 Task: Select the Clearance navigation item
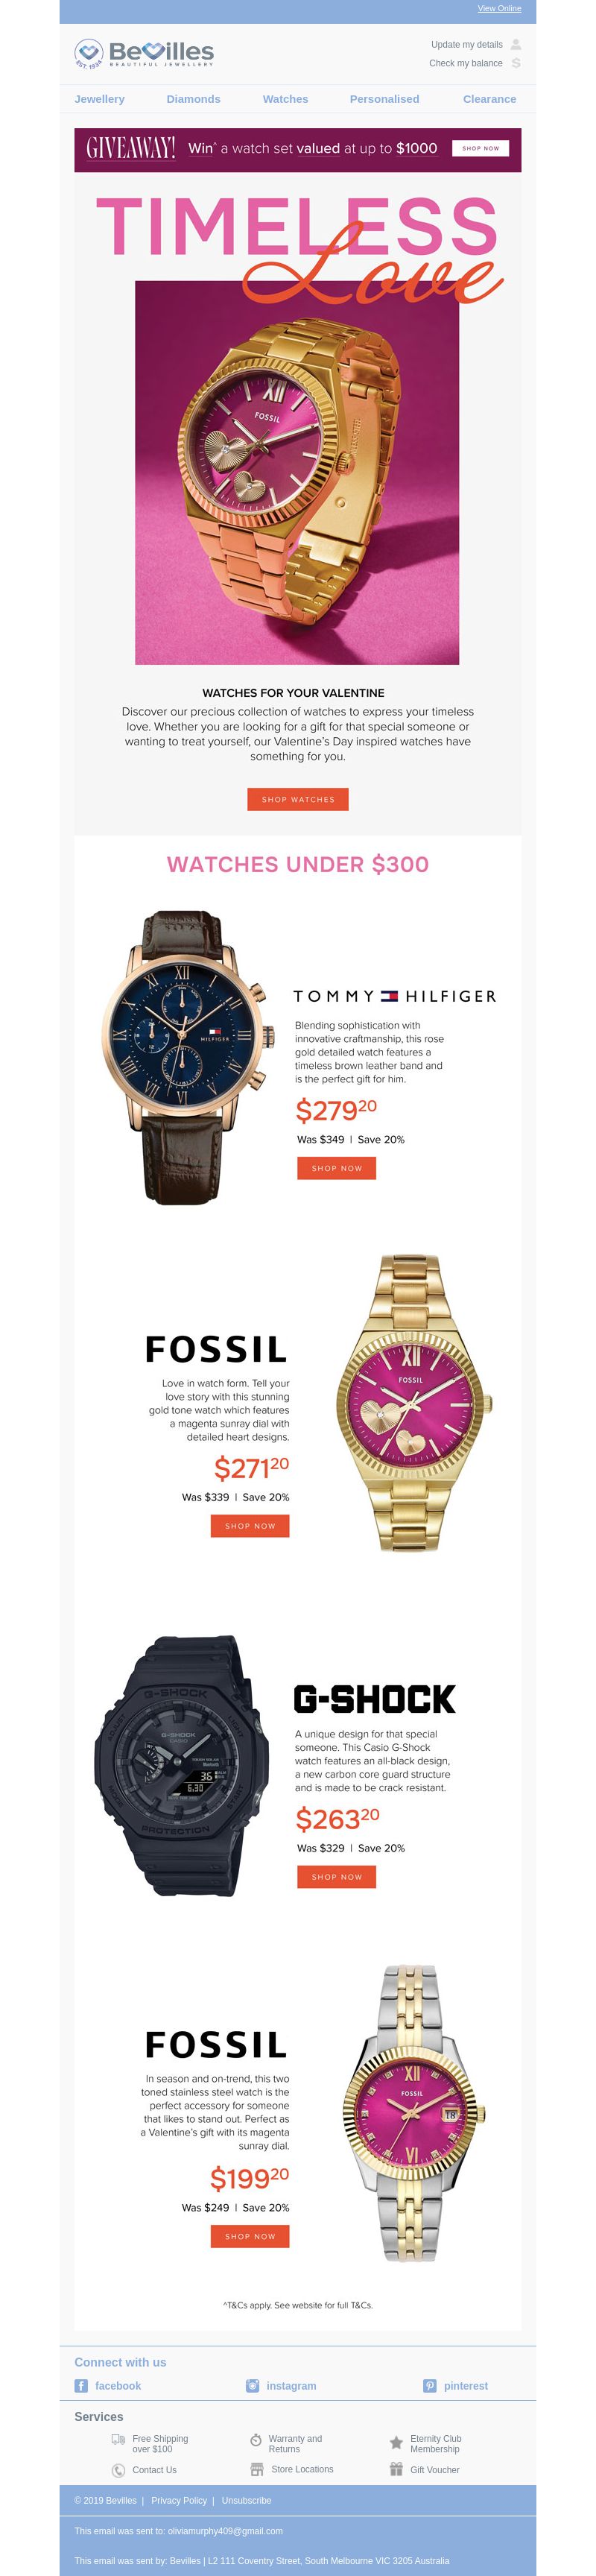pos(489,99)
